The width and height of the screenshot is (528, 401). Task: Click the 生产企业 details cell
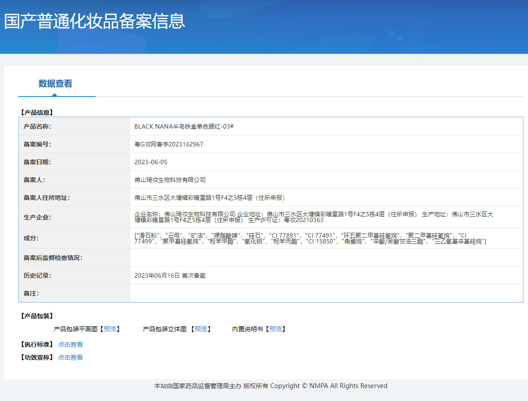click(313, 217)
